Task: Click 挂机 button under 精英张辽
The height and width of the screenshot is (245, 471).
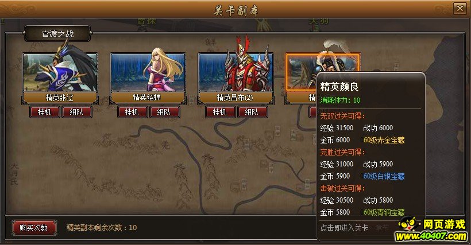Action: (x=44, y=112)
